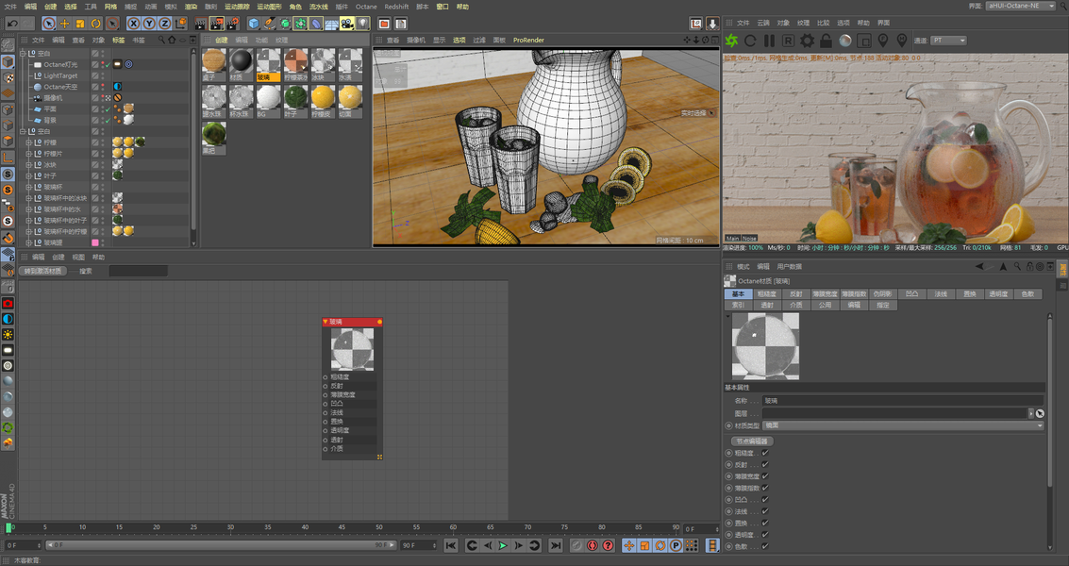
Task: Click the 玻璃 node in node editor
Action: [352, 388]
